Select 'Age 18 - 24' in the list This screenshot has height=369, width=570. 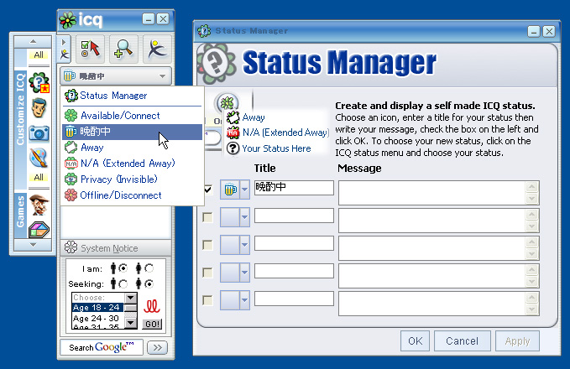97,308
